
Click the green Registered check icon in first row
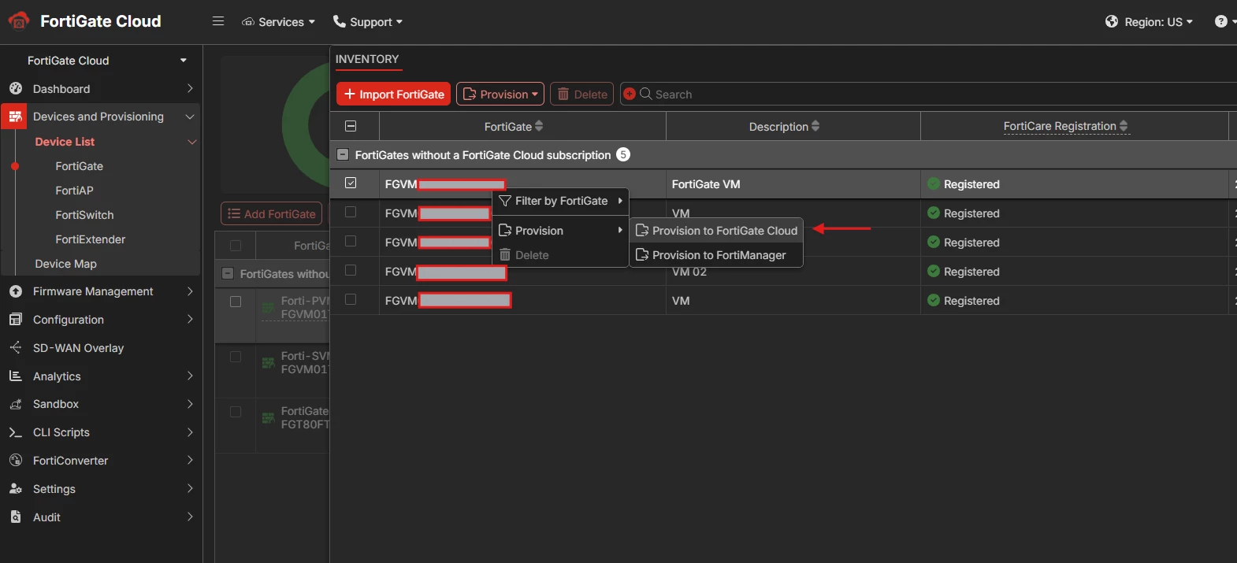(x=934, y=183)
